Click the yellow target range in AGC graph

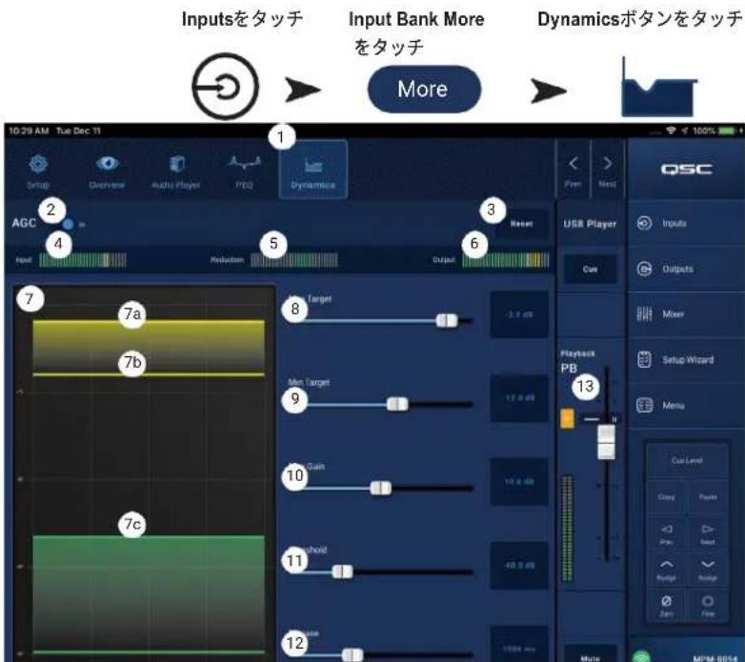point(149,348)
